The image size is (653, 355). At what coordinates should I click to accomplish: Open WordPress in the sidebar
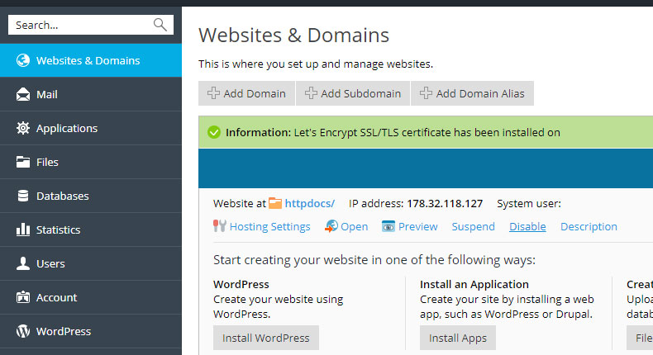91,331
